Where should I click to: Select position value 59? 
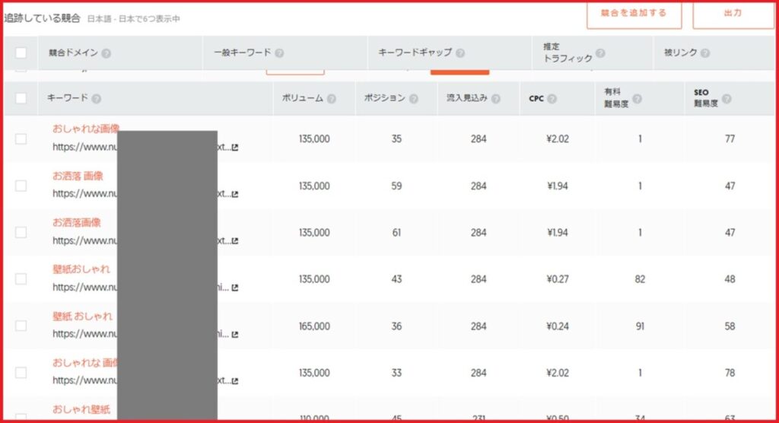(x=396, y=186)
